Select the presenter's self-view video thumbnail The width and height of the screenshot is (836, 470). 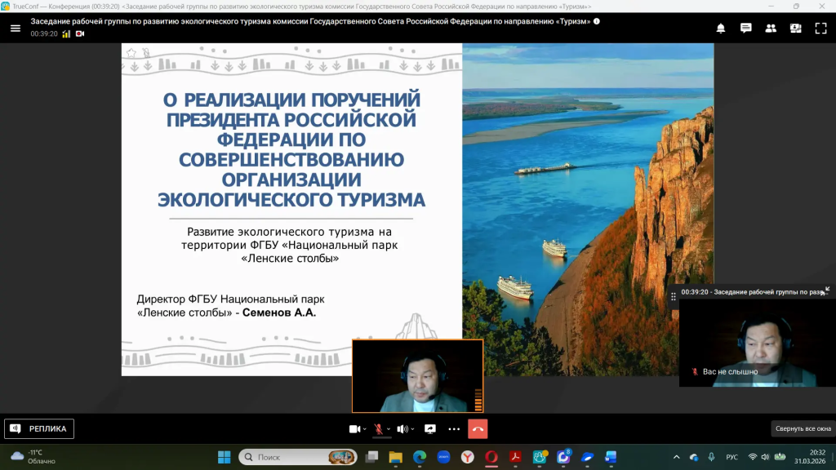tap(417, 375)
